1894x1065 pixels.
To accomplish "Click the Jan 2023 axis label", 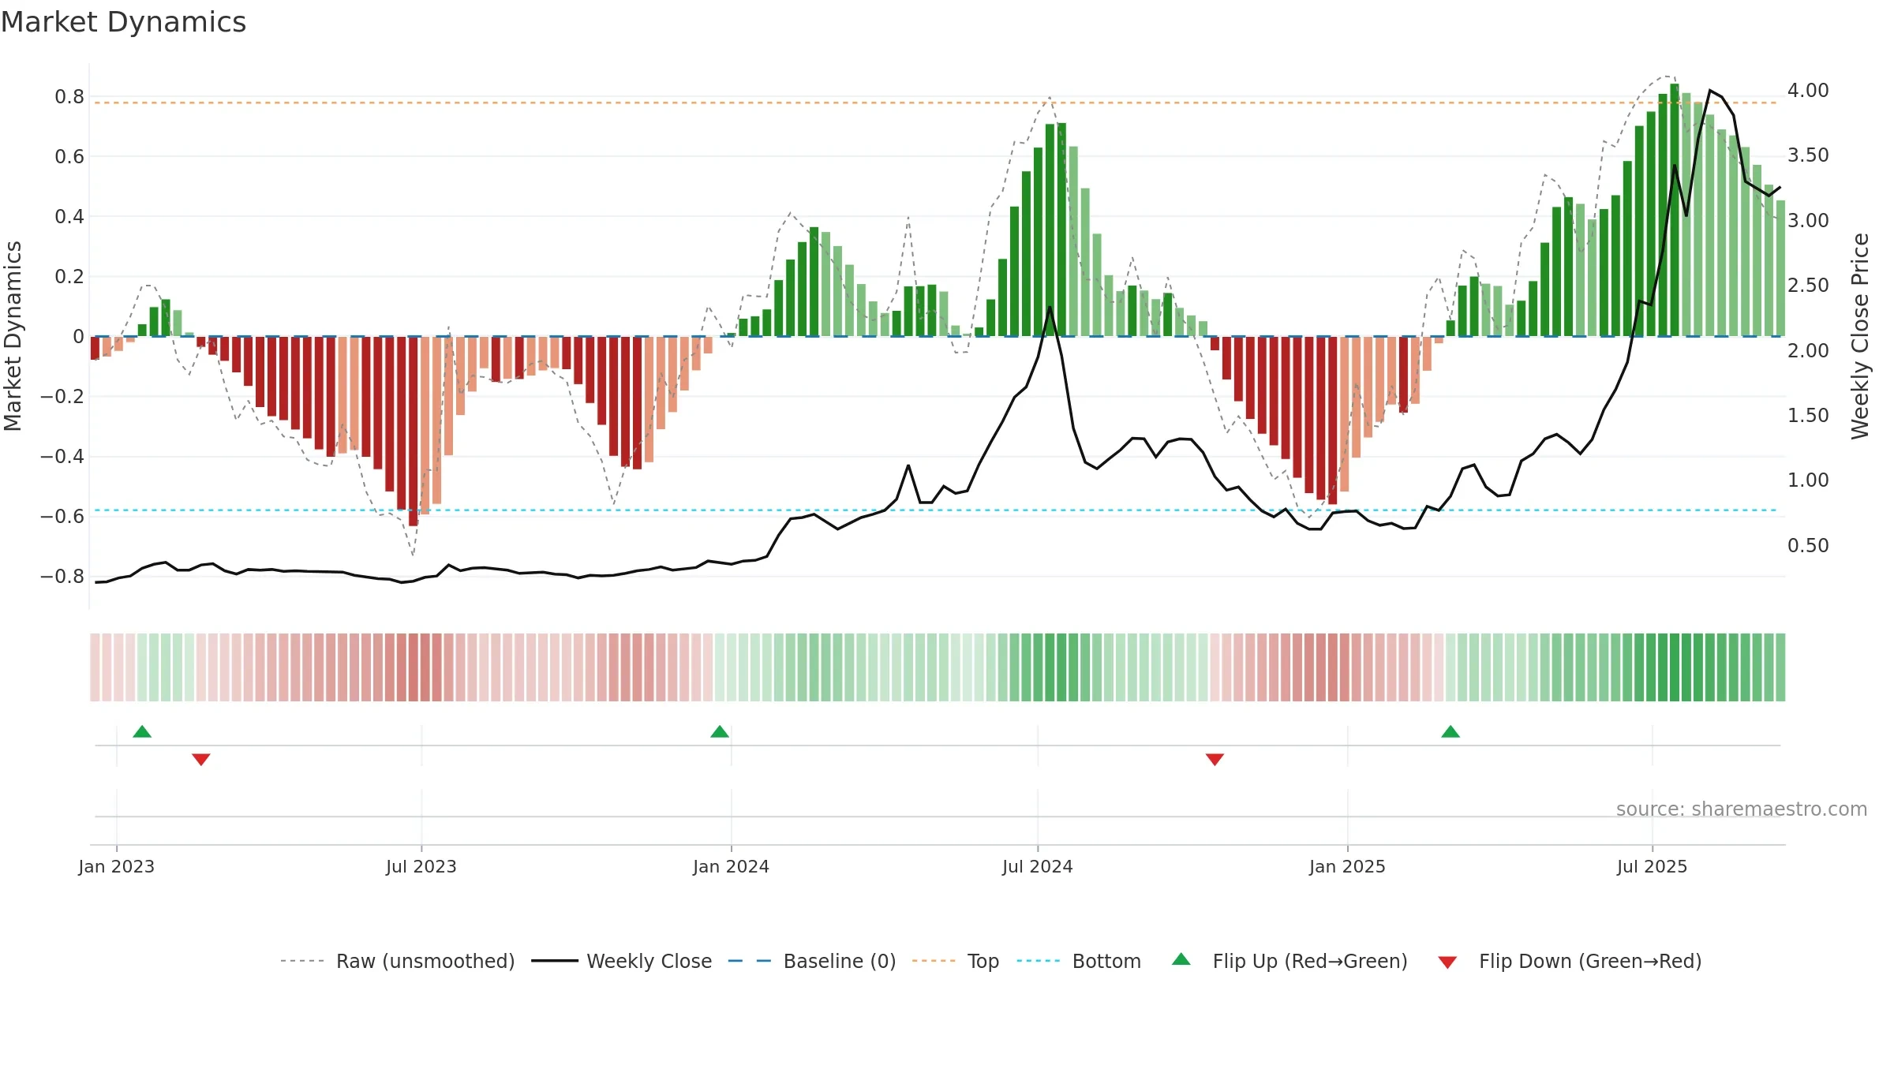I will (117, 866).
